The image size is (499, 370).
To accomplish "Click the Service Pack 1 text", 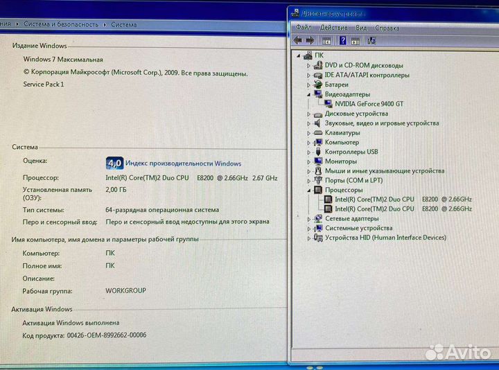I will click(43, 85).
